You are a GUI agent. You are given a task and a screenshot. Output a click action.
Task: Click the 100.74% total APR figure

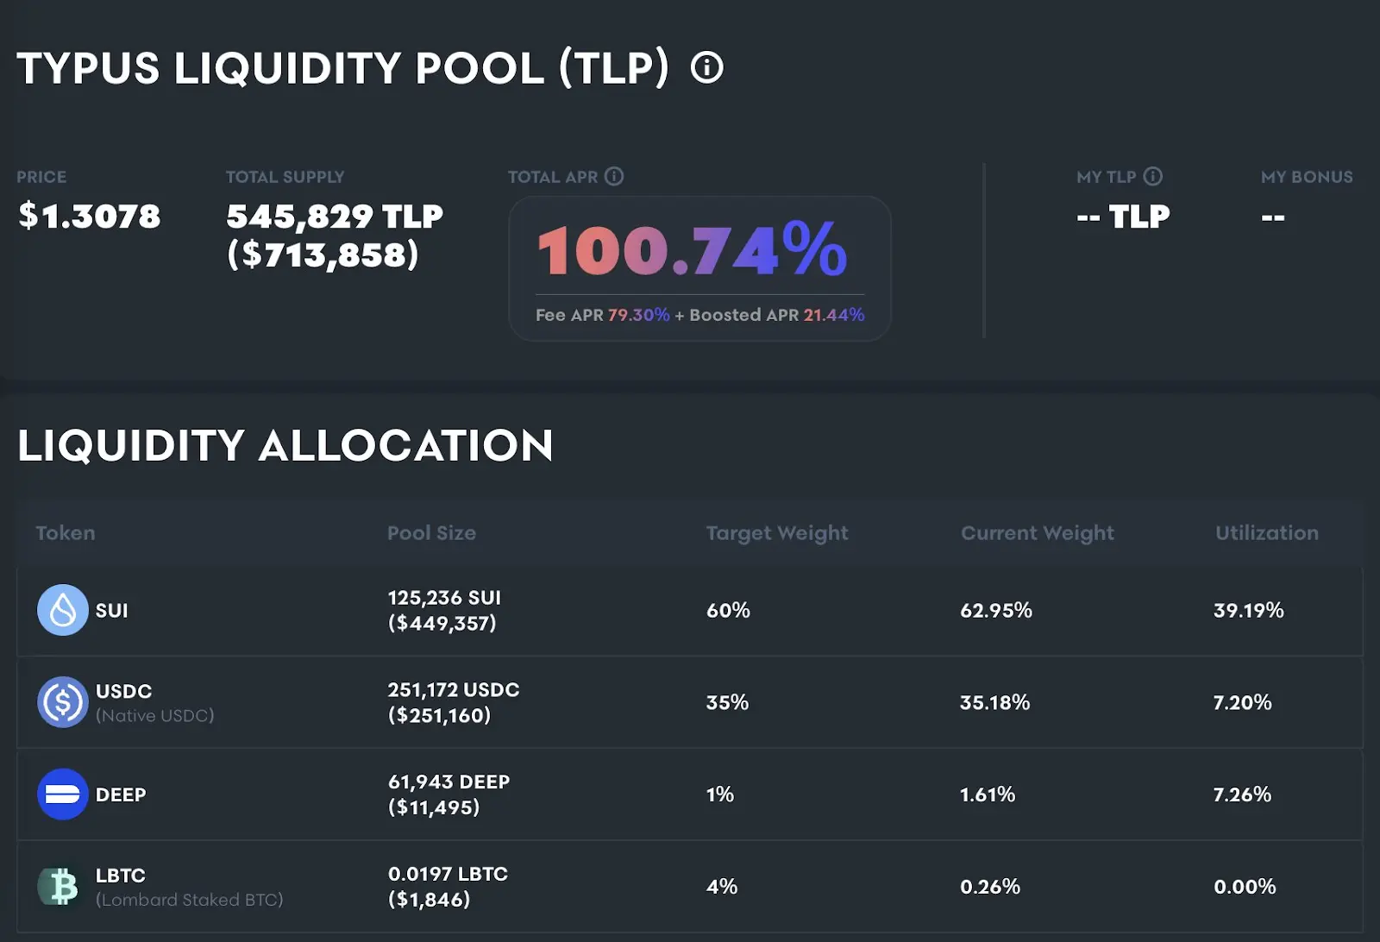(x=693, y=249)
